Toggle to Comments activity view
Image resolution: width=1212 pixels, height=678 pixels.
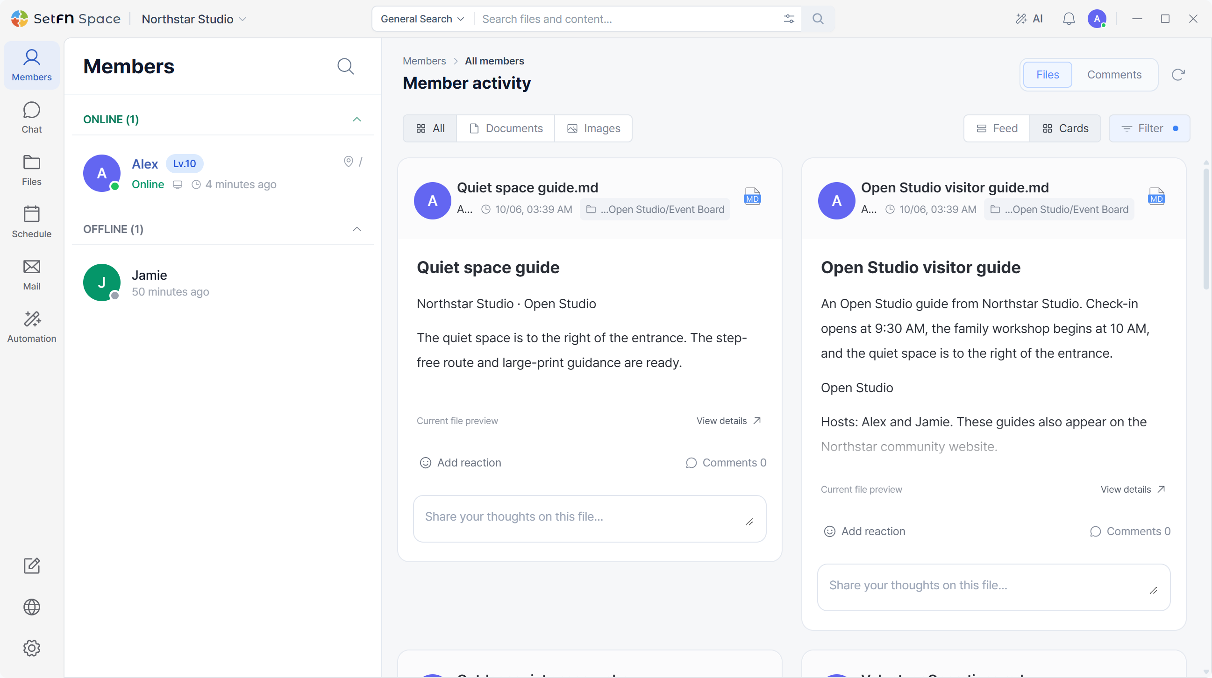click(1114, 75)
